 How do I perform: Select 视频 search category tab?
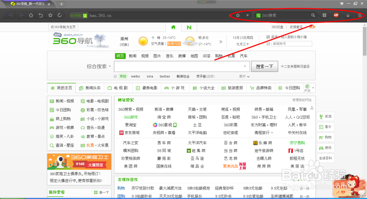pyautogui.click(x=145, y=56)
